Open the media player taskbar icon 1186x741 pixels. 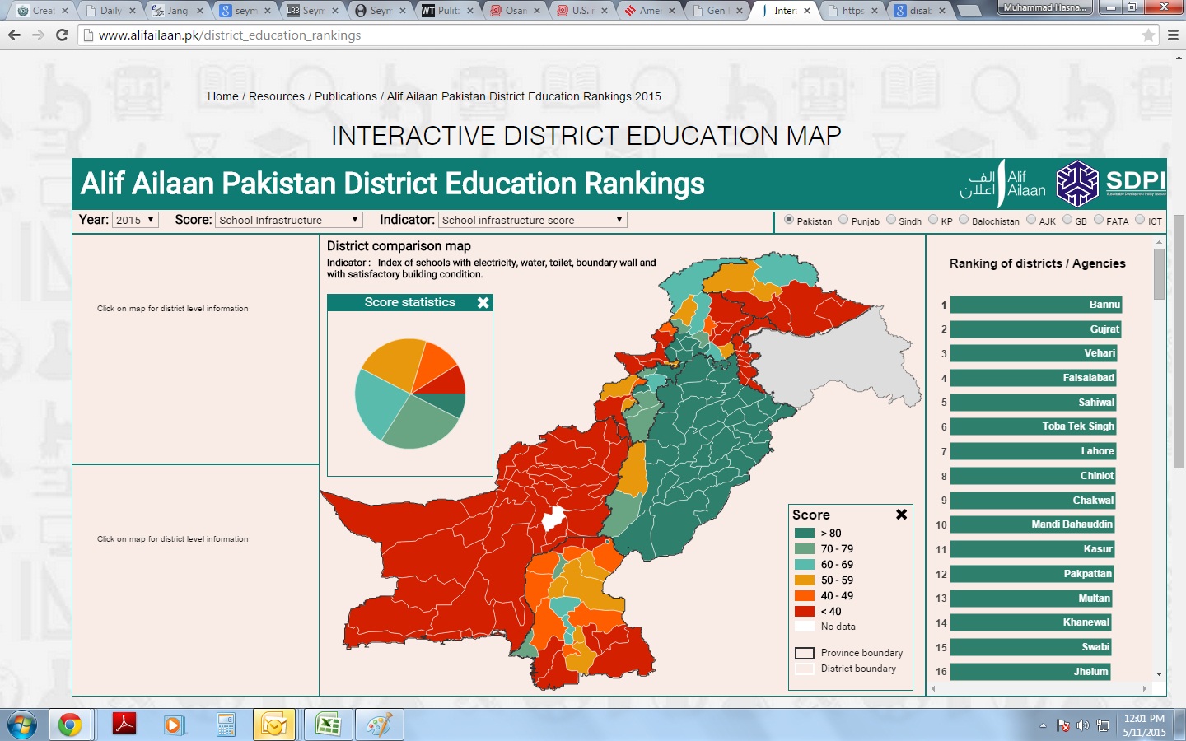173,725
